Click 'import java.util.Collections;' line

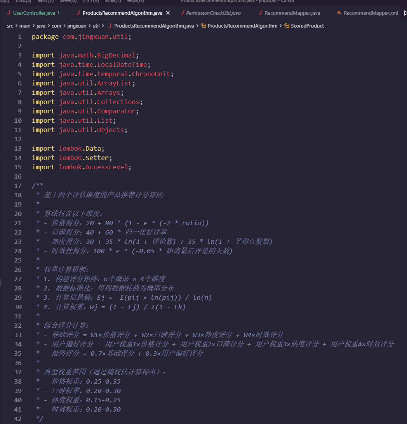point(87,102)
